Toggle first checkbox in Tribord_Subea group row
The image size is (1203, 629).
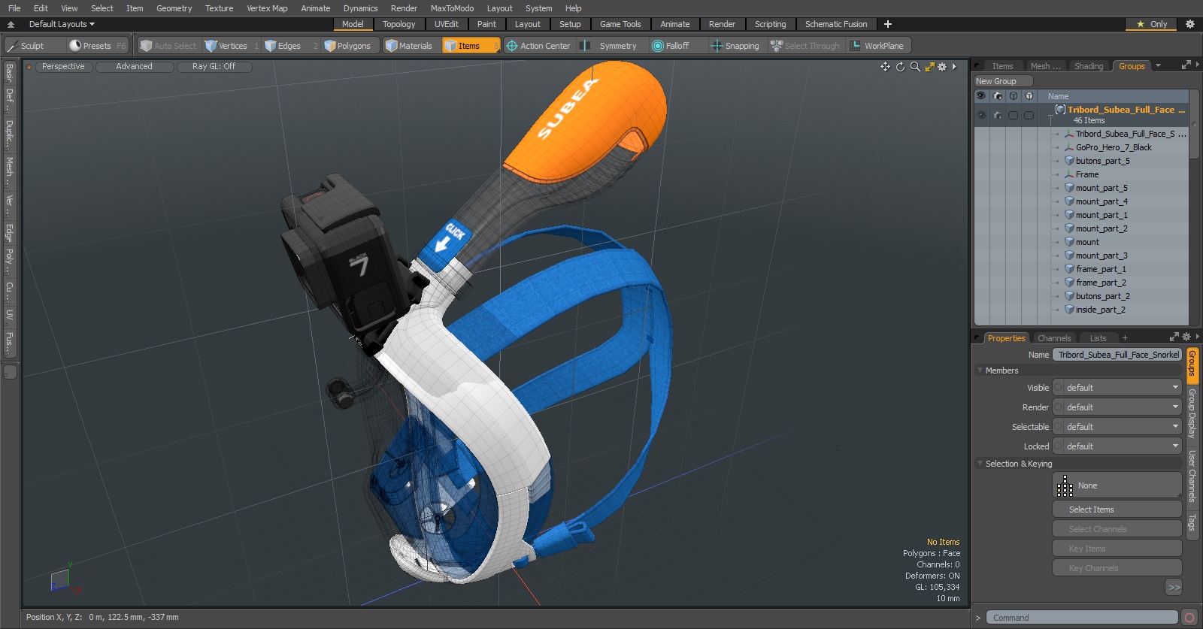point(1014,115)
